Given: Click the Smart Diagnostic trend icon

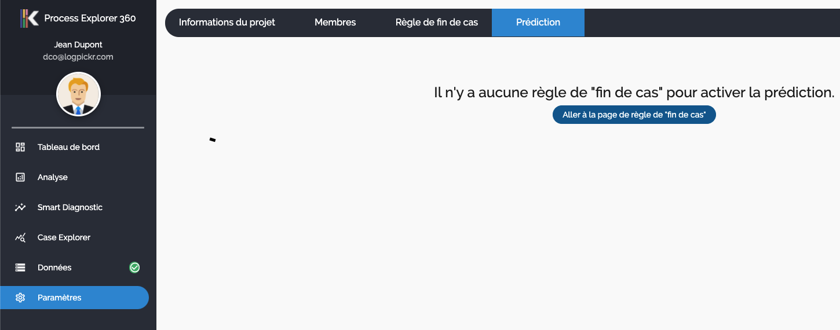Looking at the screenshot, I should [20, 207].
